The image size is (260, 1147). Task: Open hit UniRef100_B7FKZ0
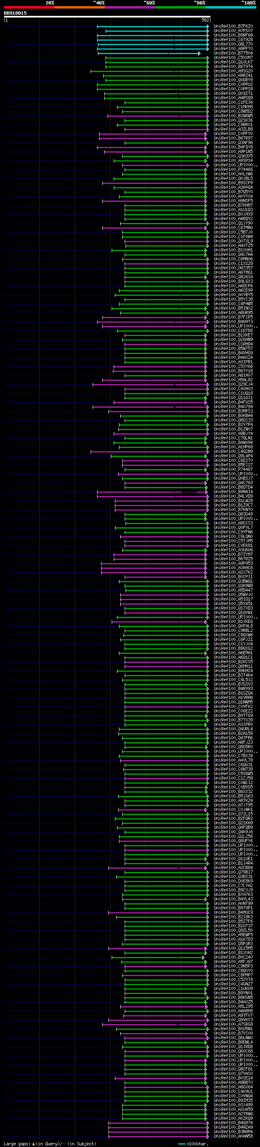(x=233, y=26)
